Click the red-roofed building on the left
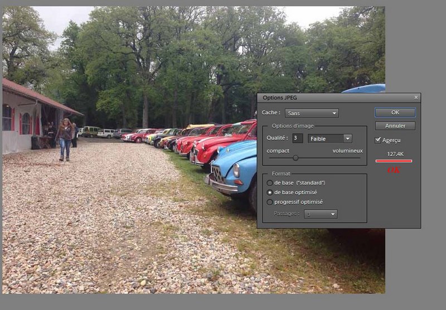Viewport: 446px width, 310px height. tap(28, 114)
